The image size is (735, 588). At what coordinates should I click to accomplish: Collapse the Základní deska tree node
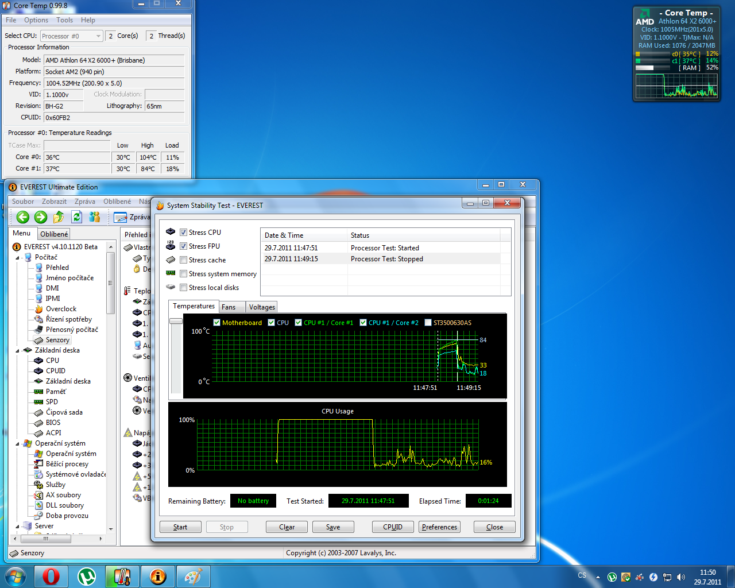17,351
